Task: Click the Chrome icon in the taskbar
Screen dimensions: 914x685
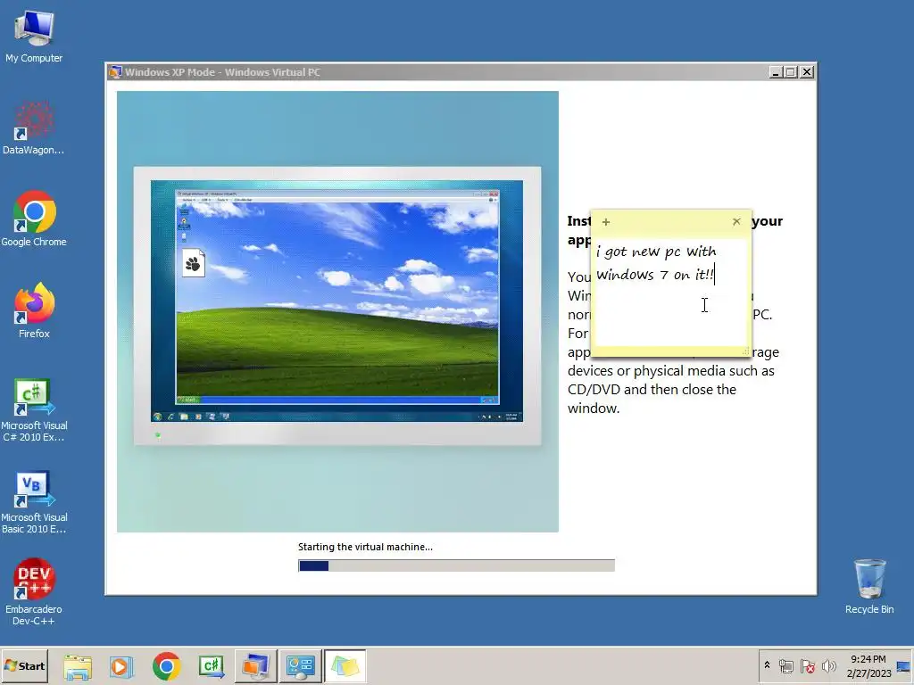Action: (167, 666)
